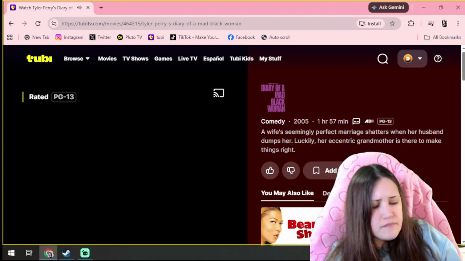The image size is (465, 261).
Task: Click the cast to device icon
Action: point(219,93)
